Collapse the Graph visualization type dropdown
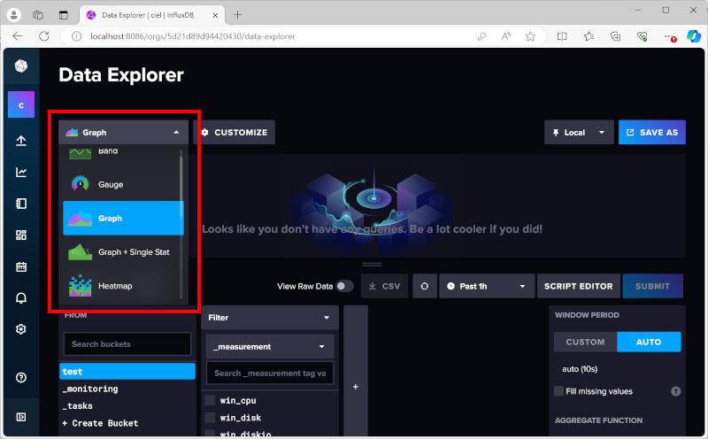708x439 pixels. 123,133
